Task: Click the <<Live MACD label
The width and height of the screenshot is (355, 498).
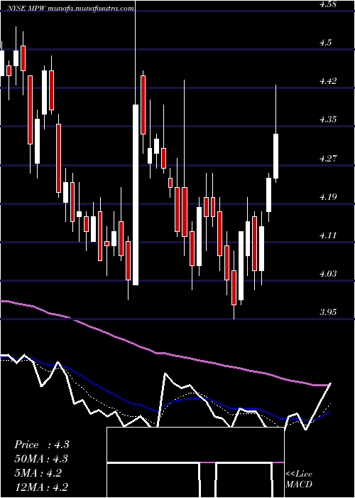Action: coord(299,480)
